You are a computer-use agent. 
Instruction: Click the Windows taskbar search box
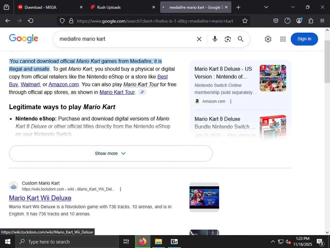67,242
